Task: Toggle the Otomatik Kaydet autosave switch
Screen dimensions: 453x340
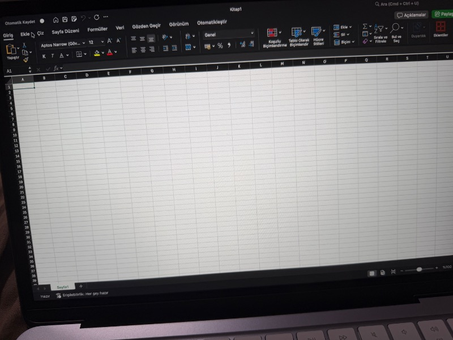Action: pyautogui.click(x=42, y=21)
